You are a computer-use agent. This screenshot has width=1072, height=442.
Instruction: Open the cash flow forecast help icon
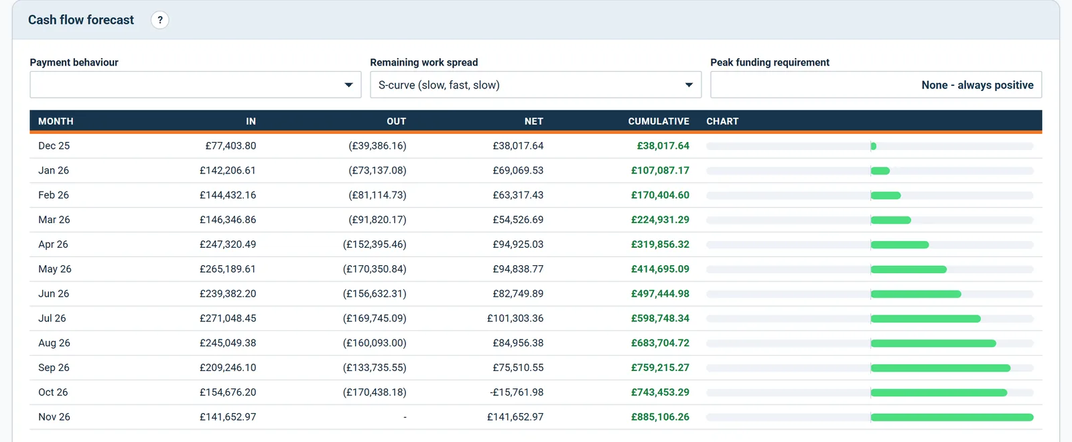point(160,20)
